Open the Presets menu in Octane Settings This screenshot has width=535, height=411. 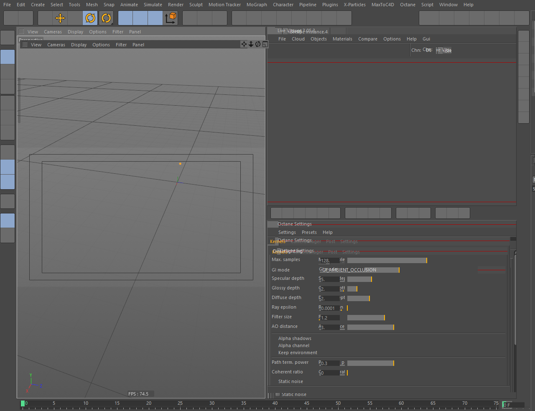coord(309,232)
